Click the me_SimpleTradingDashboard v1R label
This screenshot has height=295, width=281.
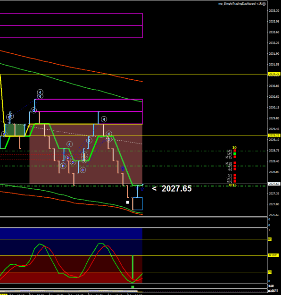(240, 4)
